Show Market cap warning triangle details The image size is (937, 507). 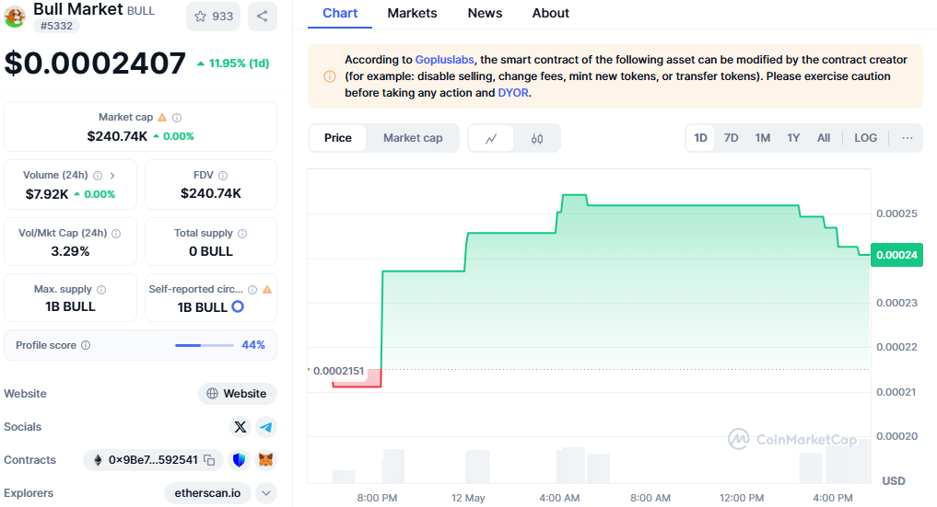162,118
